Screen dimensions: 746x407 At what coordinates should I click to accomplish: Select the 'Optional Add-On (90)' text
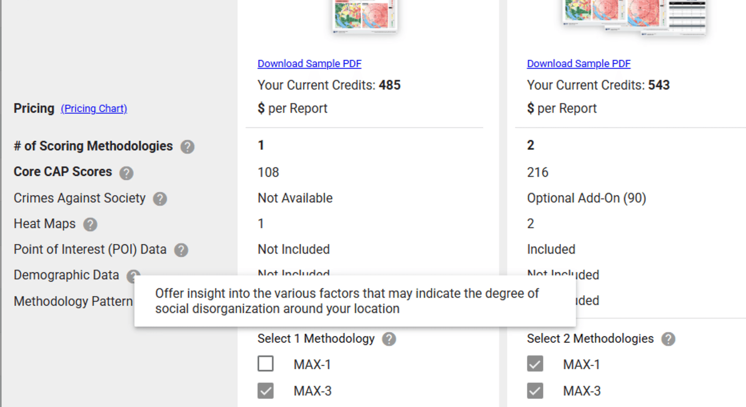(587, 198)
